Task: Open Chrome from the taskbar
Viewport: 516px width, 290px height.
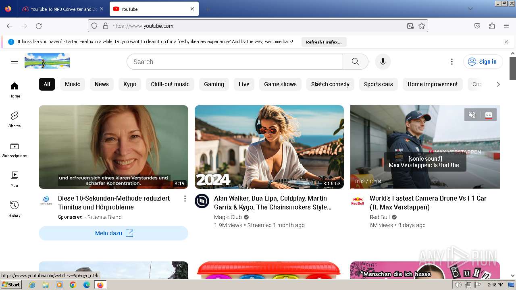Action: coord(73,285)
